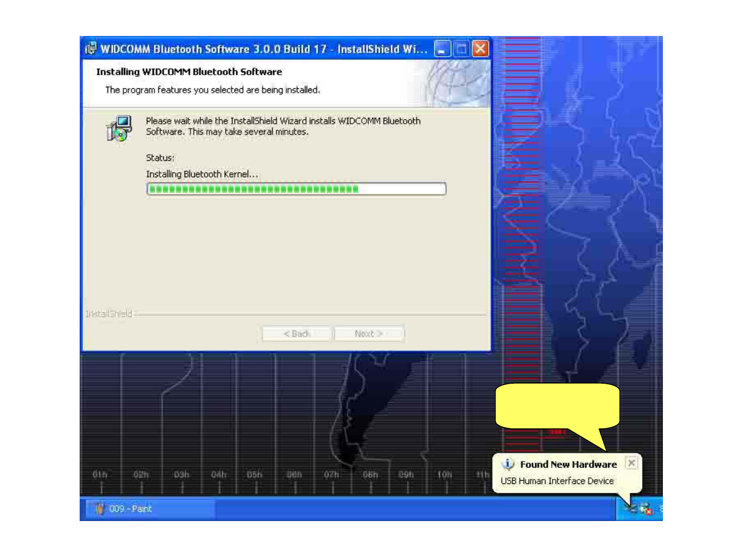Image resolution: width=742 pixels, height=557 pixels.
Task: Click the network tray icon with the red X
Action: (646, 508)
